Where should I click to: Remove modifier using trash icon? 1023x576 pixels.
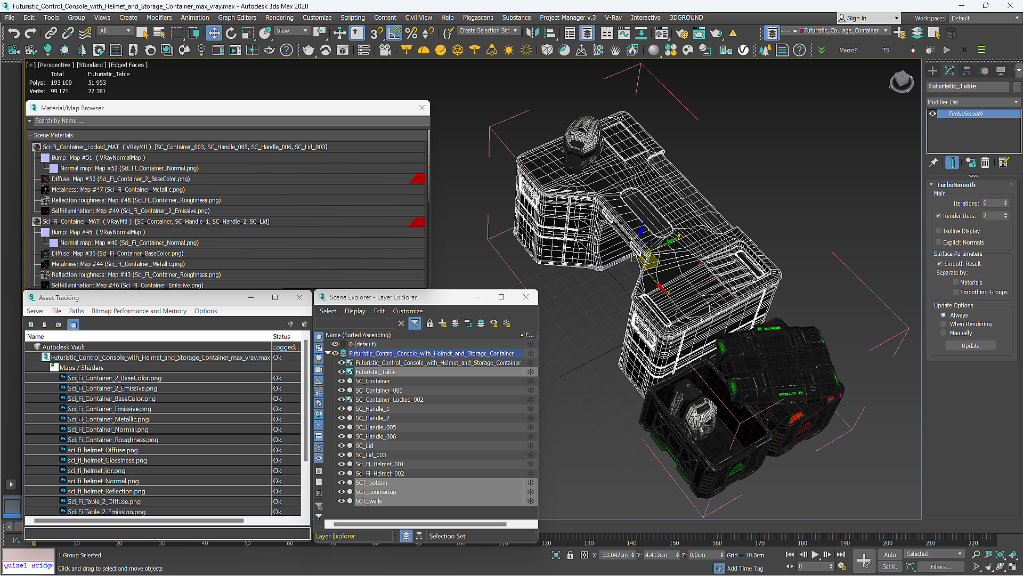(x=985, y=163)
